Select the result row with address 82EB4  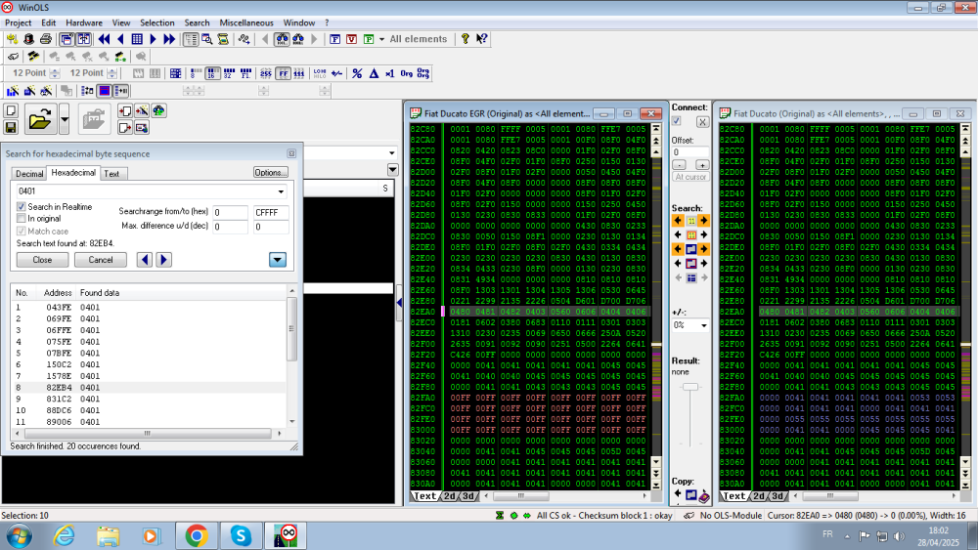[x=149, y=388]
